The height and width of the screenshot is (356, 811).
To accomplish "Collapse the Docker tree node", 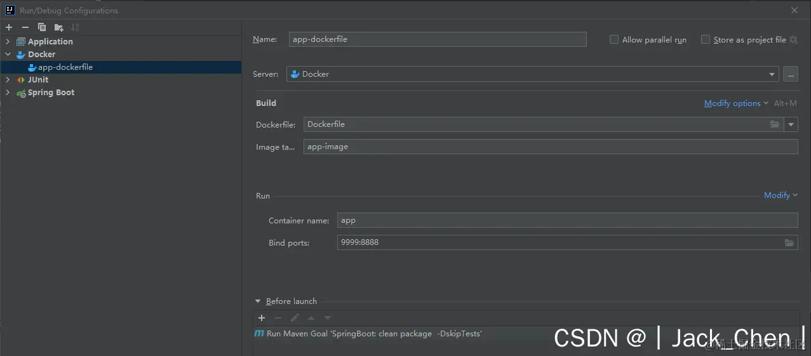I will [8, 55].
